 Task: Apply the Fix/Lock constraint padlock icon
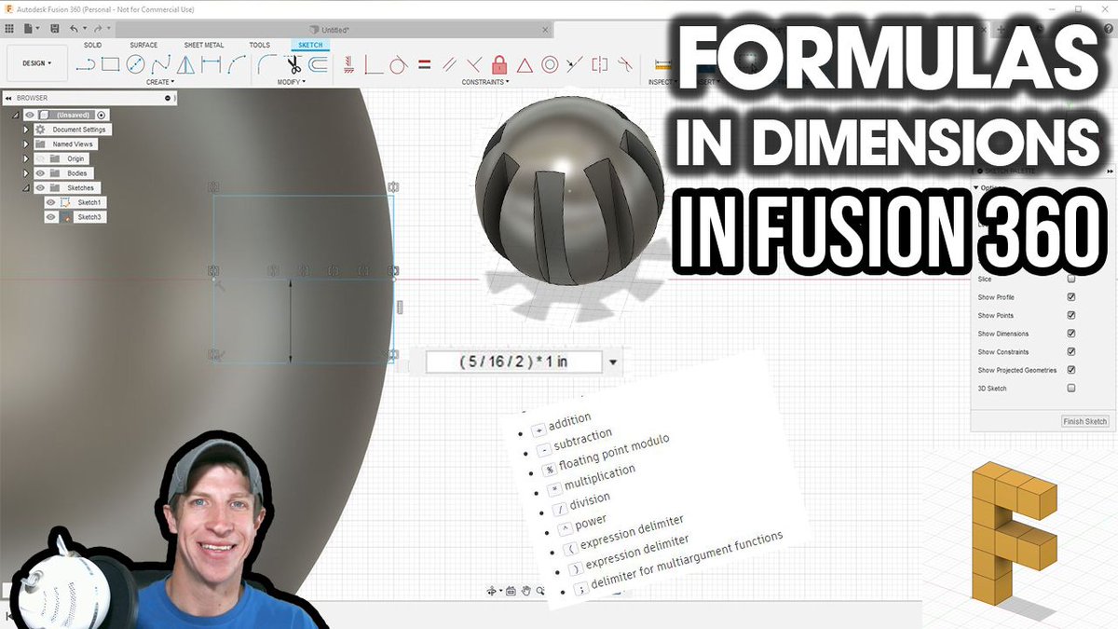(499, 64)
